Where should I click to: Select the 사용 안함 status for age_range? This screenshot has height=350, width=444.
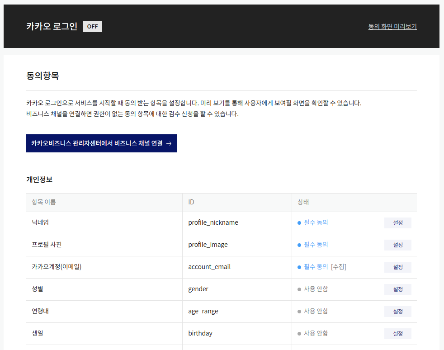point(312,311)
